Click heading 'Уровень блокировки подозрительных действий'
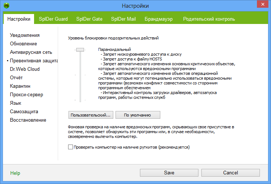Viewport: 271px width, 184px height. click(113, 38)
